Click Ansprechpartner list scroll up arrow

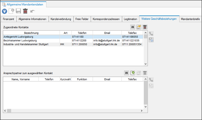(145, 79)
